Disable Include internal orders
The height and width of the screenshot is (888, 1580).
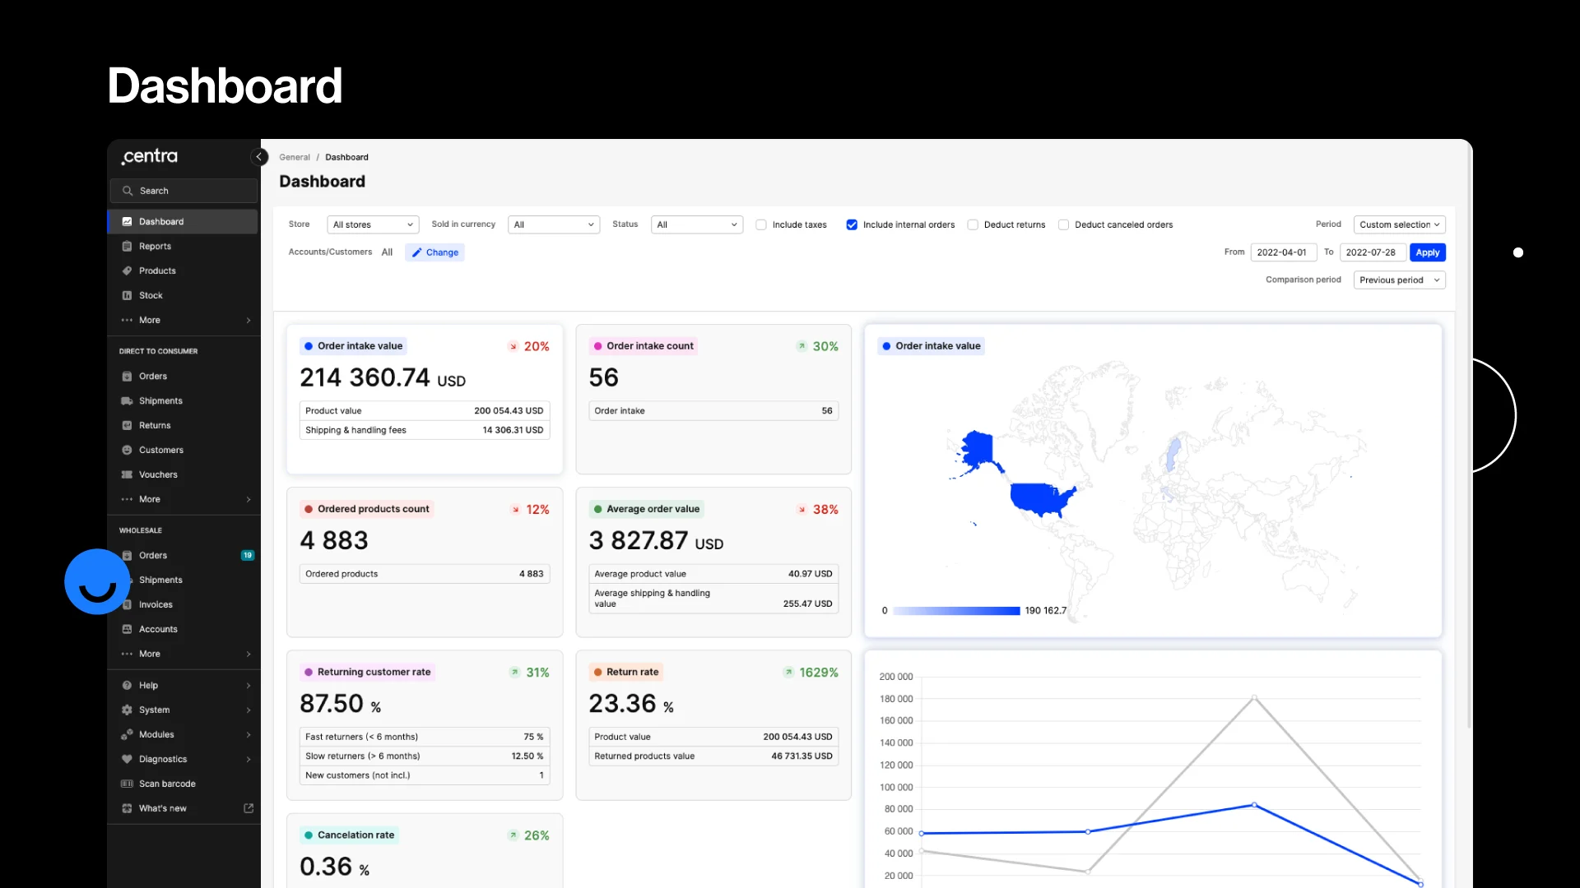tap(852, 224)
